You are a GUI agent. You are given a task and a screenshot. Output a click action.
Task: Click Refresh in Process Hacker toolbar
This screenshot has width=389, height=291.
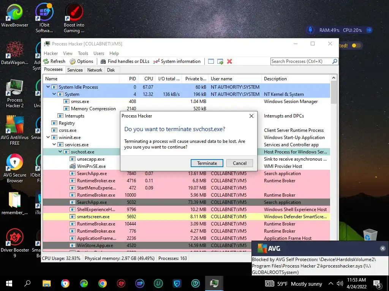tap(54, 61)
